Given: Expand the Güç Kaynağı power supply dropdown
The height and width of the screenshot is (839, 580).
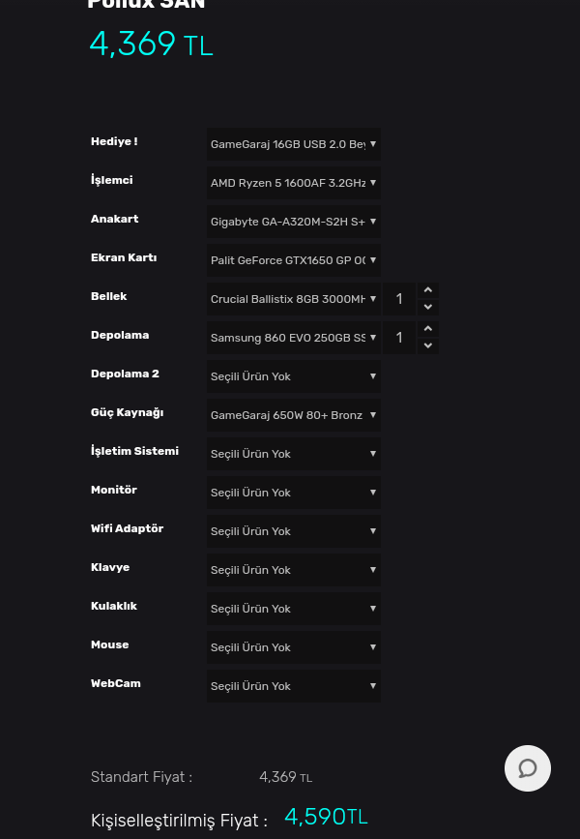Looking at the screenshot, I should tap(293, 415).
